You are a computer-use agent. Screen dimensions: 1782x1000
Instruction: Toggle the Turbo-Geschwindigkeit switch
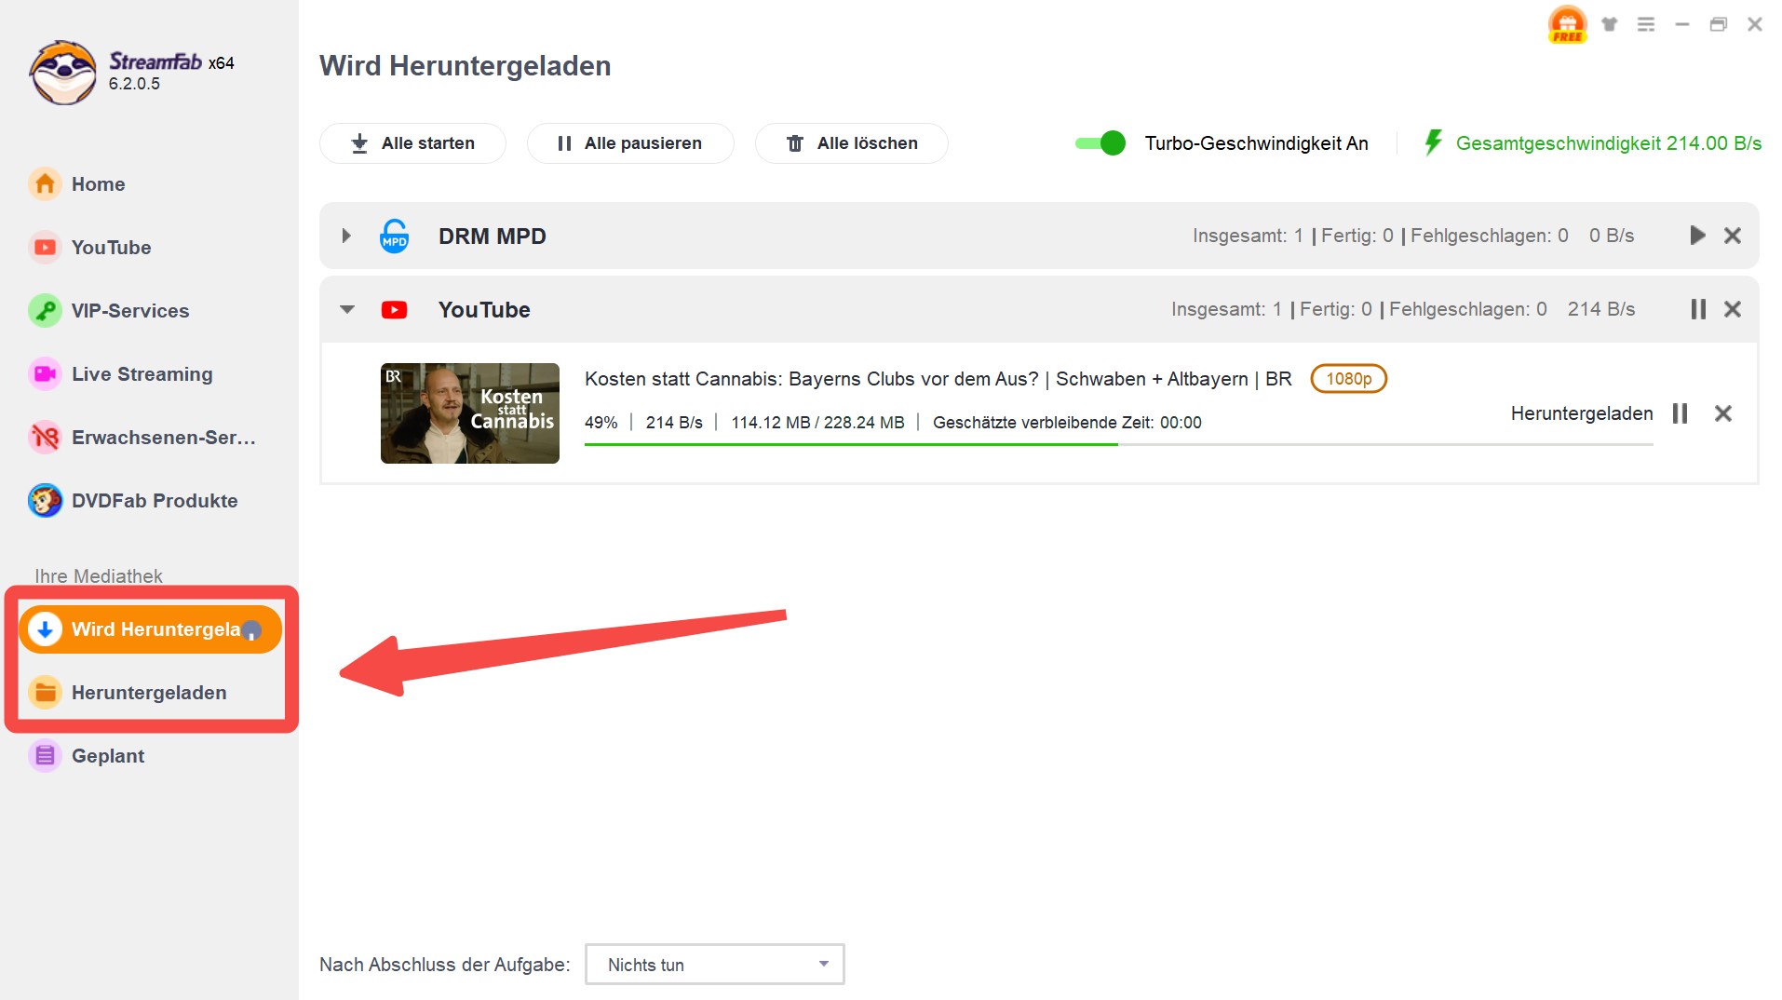[x=1100, y=143]
